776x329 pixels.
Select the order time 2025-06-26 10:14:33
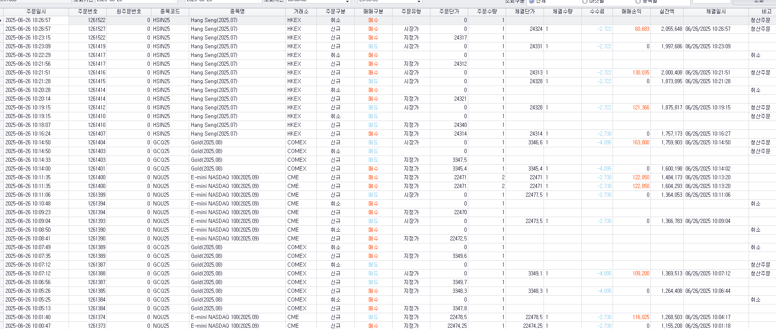coord(28,160)
